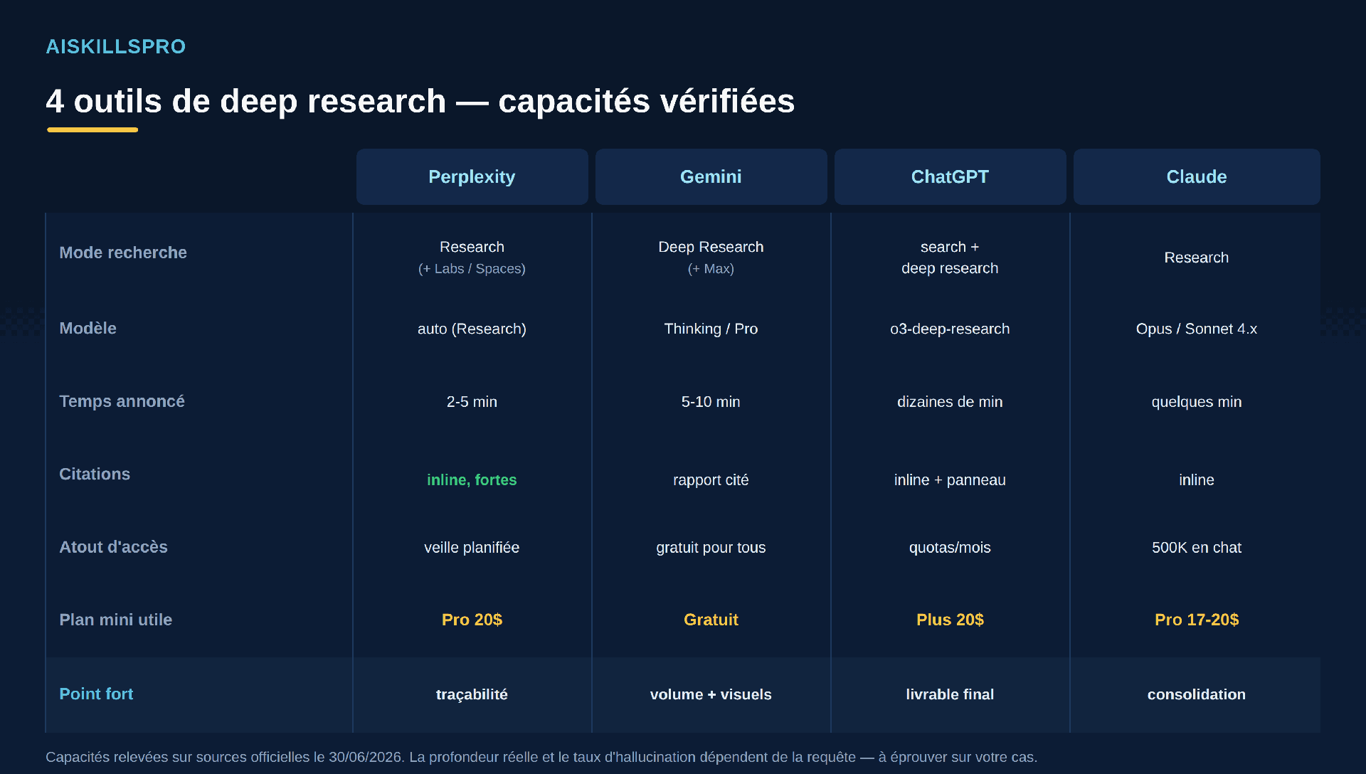Click 'auto (Research)' model cell

point(472,329)
